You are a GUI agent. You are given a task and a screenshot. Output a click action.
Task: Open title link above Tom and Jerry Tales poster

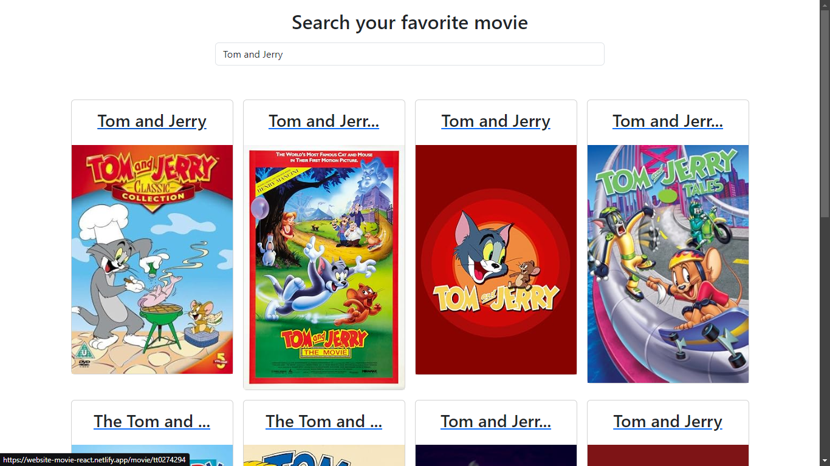pyautogui.click(x=668, y=121)
